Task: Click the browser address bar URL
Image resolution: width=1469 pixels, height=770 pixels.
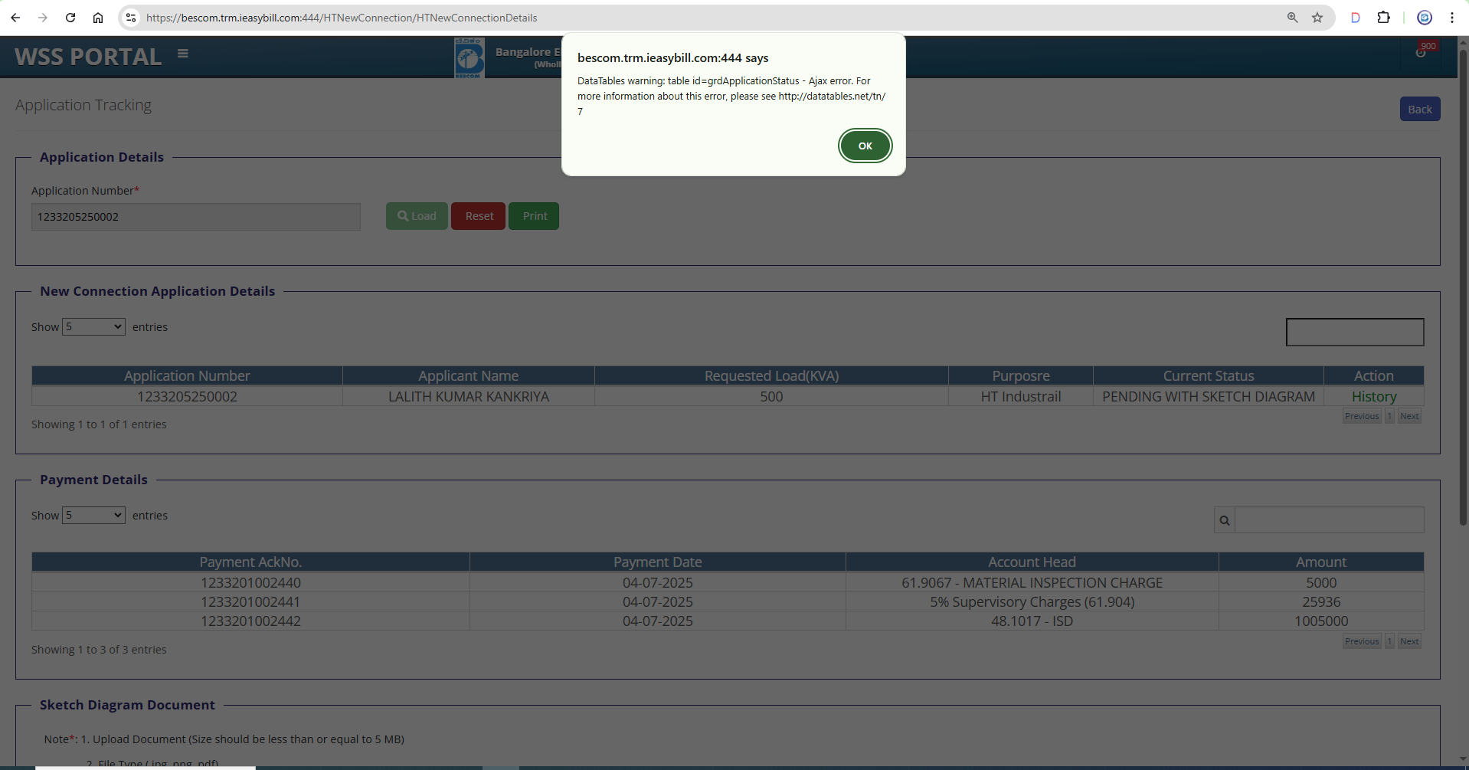Action: click(342, 18)
